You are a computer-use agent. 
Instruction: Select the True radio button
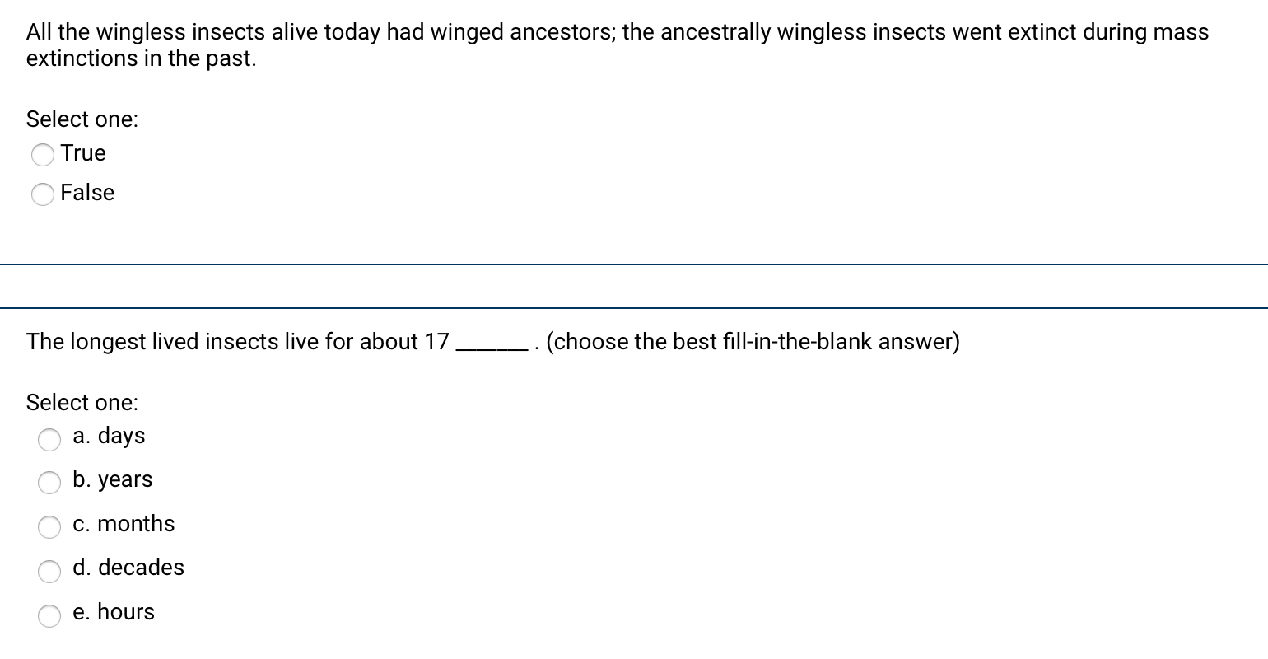(x=43, y=155)
